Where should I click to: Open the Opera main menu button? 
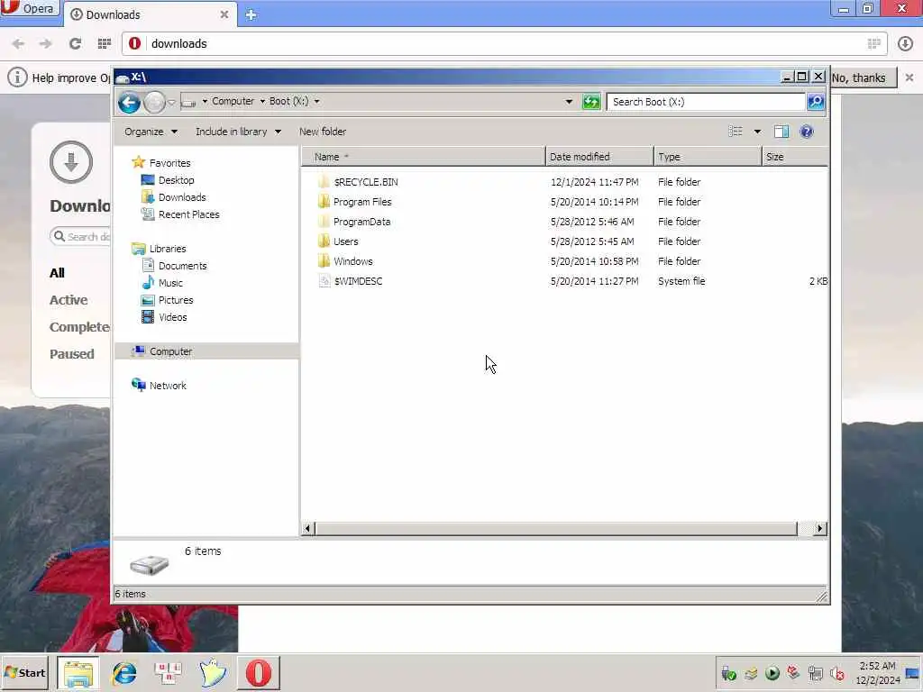(x=30, y=9)
